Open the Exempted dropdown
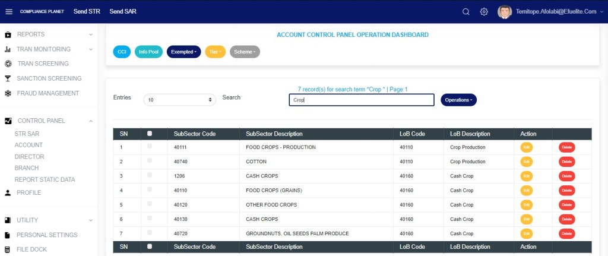The width and height of the screenshot is (608, 256). pyautogui.click(x=183, y=52)
